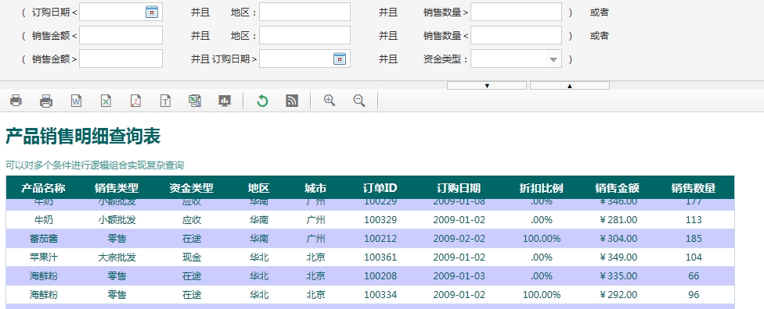Open the 资金类型 dropdown list
Image resolution: width=764 pixels, height=309 pixels.
pyautogui.click(x=553, y=59)
